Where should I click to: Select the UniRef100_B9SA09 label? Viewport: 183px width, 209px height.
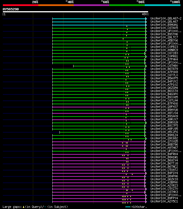click(164, 116)
